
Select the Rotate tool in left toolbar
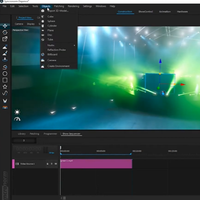5,32
